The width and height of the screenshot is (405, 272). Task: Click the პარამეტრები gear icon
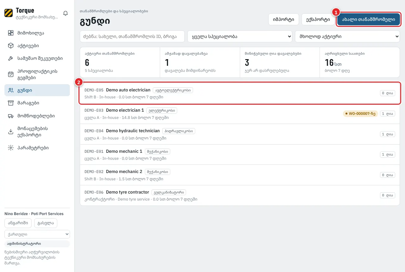[11, 148]
